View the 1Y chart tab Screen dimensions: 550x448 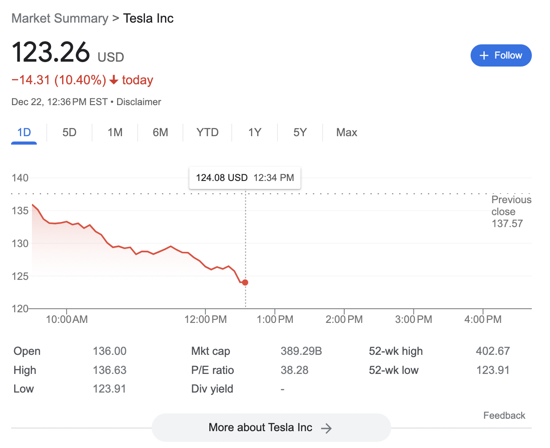point(255,133)
